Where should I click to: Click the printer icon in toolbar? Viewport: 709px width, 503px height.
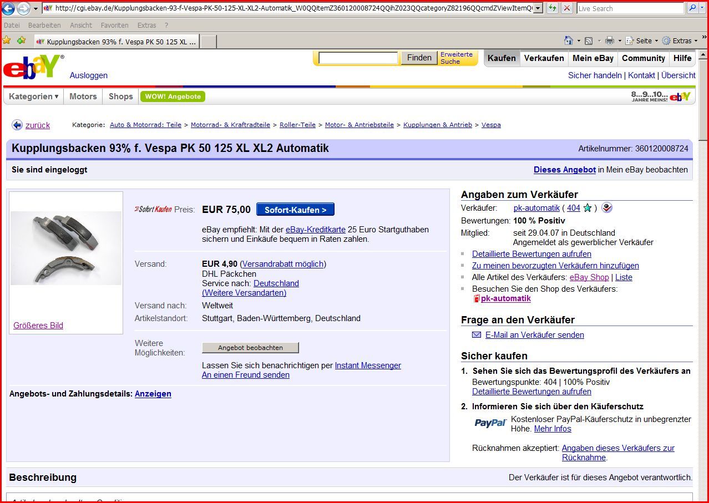point(610,40)
